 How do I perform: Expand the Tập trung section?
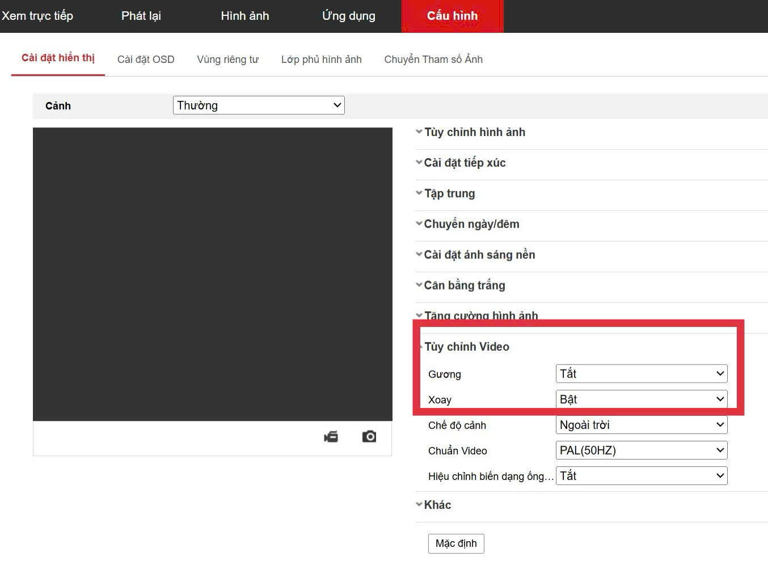(x=449, y=193)
